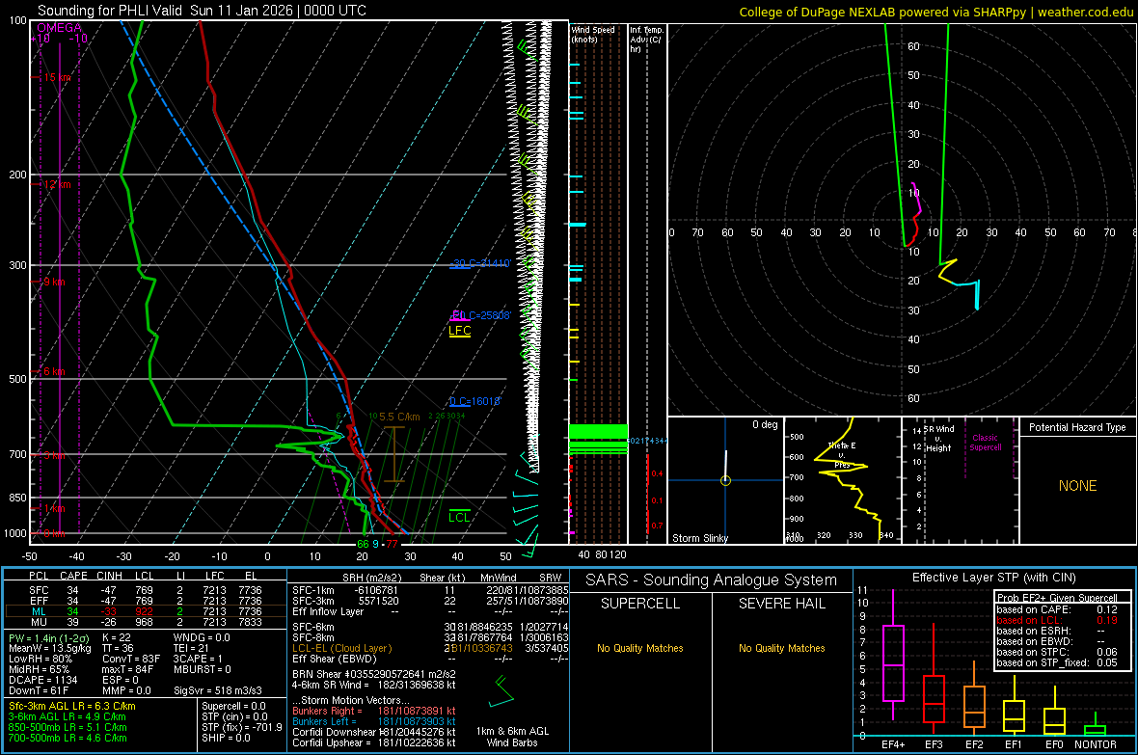Select the 'based on CAPE' probability row
Image resolution: width=1138 pixels, height=755 pixels.
[1057, 609]
